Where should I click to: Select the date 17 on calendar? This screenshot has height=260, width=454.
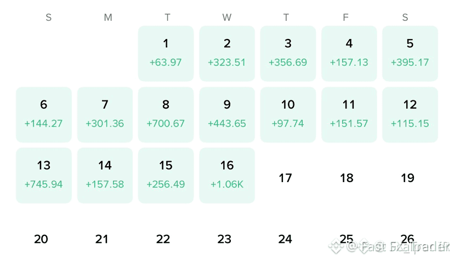(286, 178)
